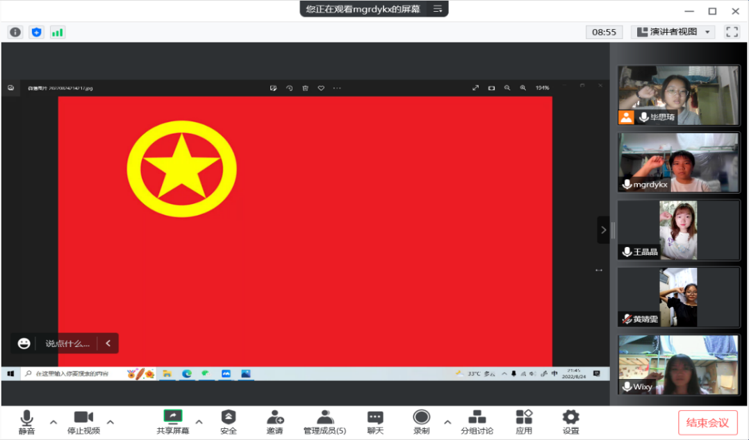
Task: Open the screen viewing options menu
Action: [x=438, y=9]
